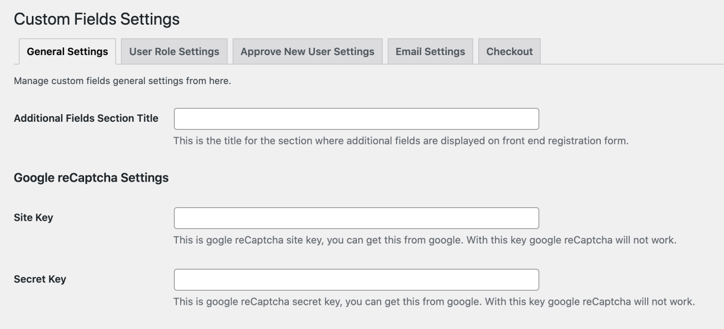The width and height of the screenshot is (724, 329).
Task: Open the Approve New User Settings tab
Action: [x=307, y=52]
